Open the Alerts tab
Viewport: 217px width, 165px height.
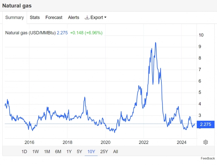(74, 17)
